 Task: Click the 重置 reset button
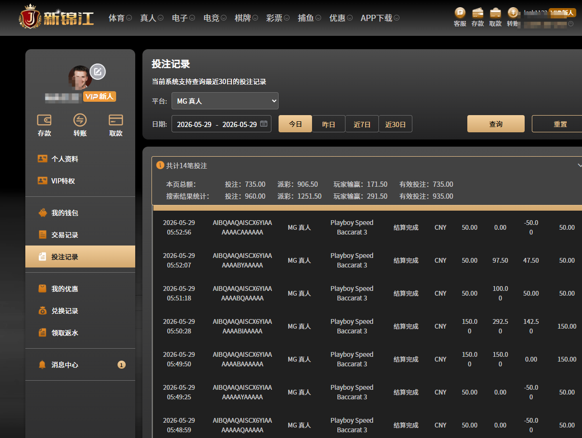pyautogui.click(x=557, y=124)
